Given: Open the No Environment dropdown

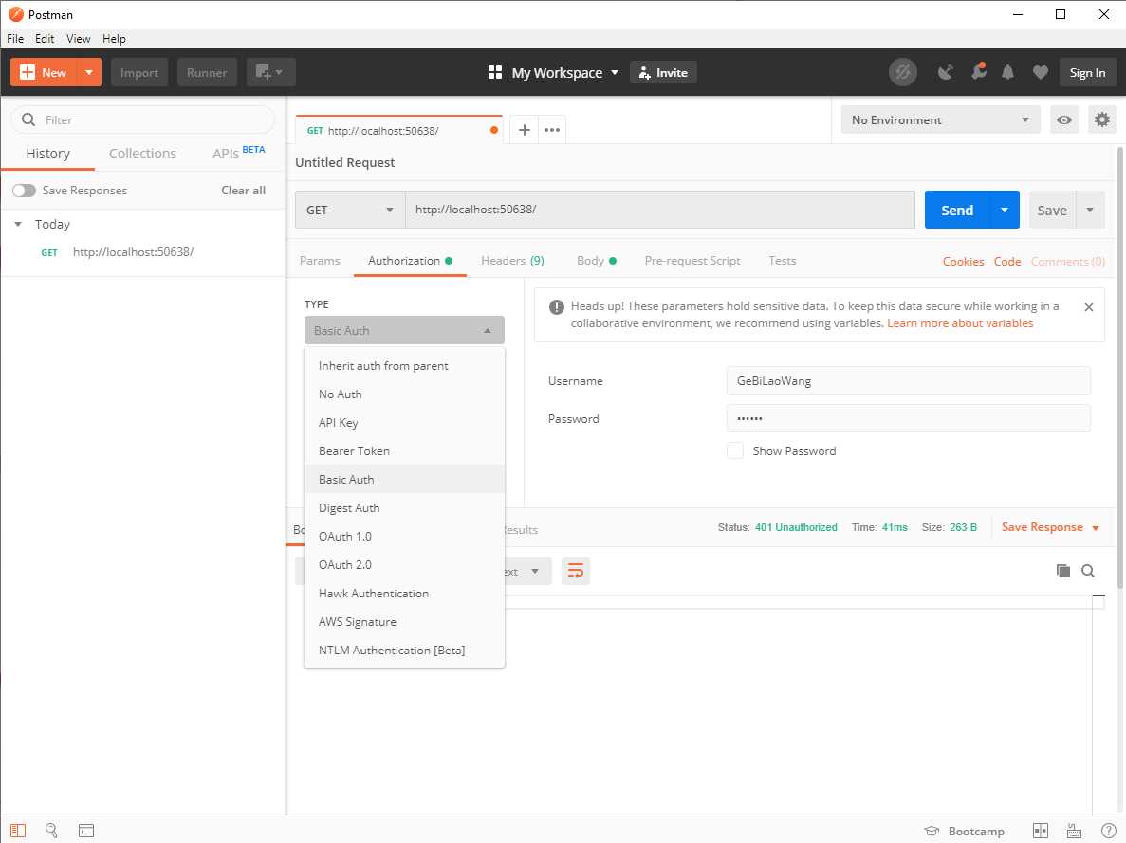Looking at the screenshot, I should (x=940, y=119).
